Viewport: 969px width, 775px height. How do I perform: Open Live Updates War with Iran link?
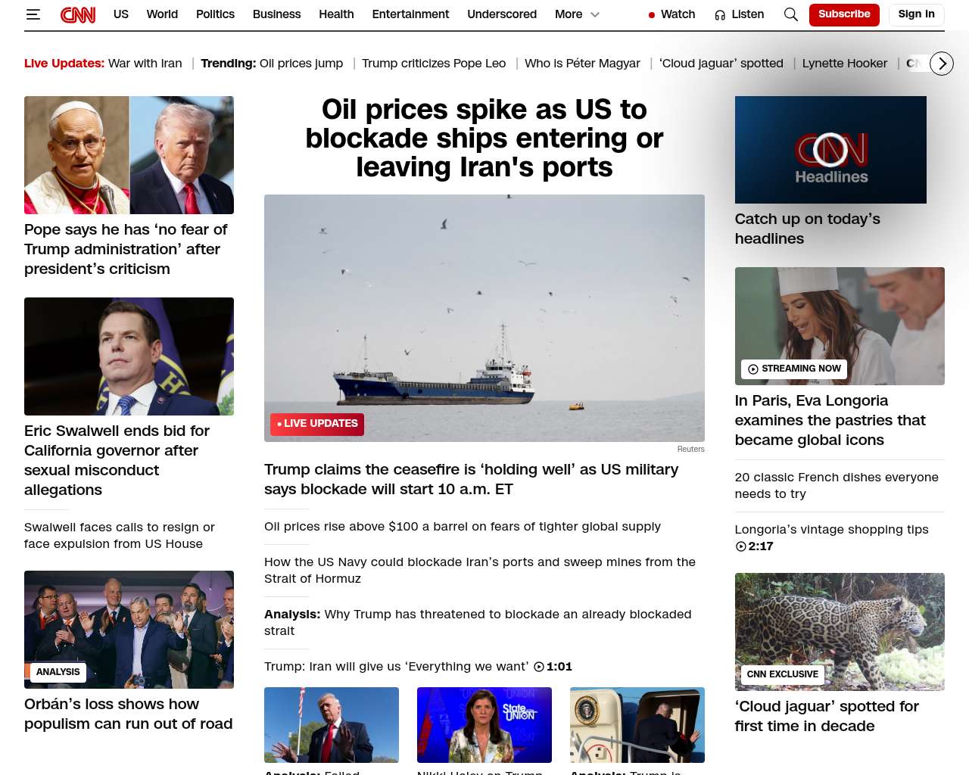click(103, 64)
